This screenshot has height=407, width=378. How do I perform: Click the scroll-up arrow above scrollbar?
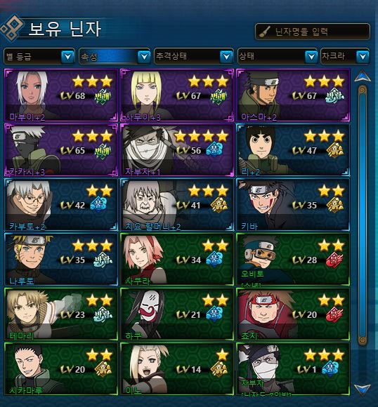click(363, 76)
